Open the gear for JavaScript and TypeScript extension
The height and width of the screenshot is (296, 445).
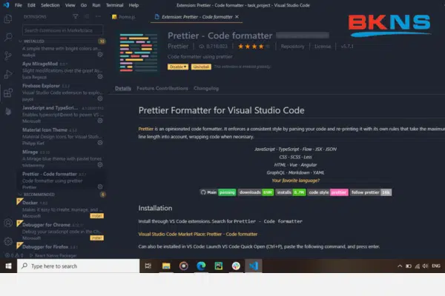pos(100,121)
